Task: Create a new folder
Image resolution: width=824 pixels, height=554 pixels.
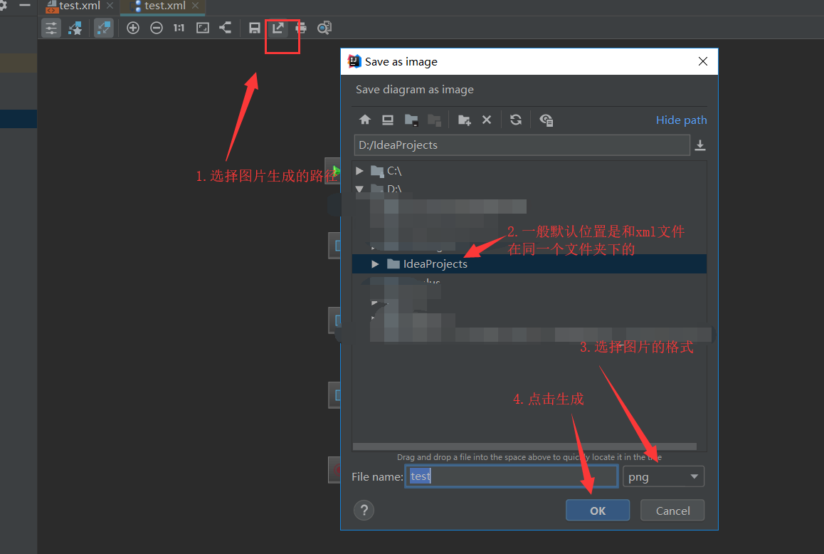Action: click(x=464, y=120)
